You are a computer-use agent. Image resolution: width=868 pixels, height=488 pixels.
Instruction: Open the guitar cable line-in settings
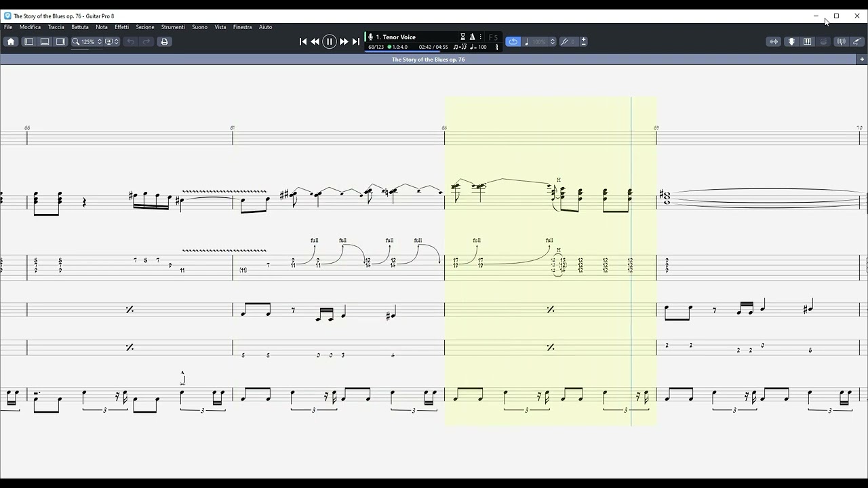click(857, 41)
